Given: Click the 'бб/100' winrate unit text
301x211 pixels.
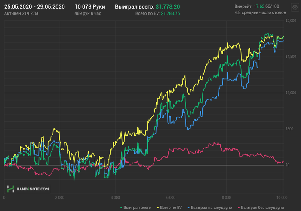Looking at the screenshot, I should point(272,6).
